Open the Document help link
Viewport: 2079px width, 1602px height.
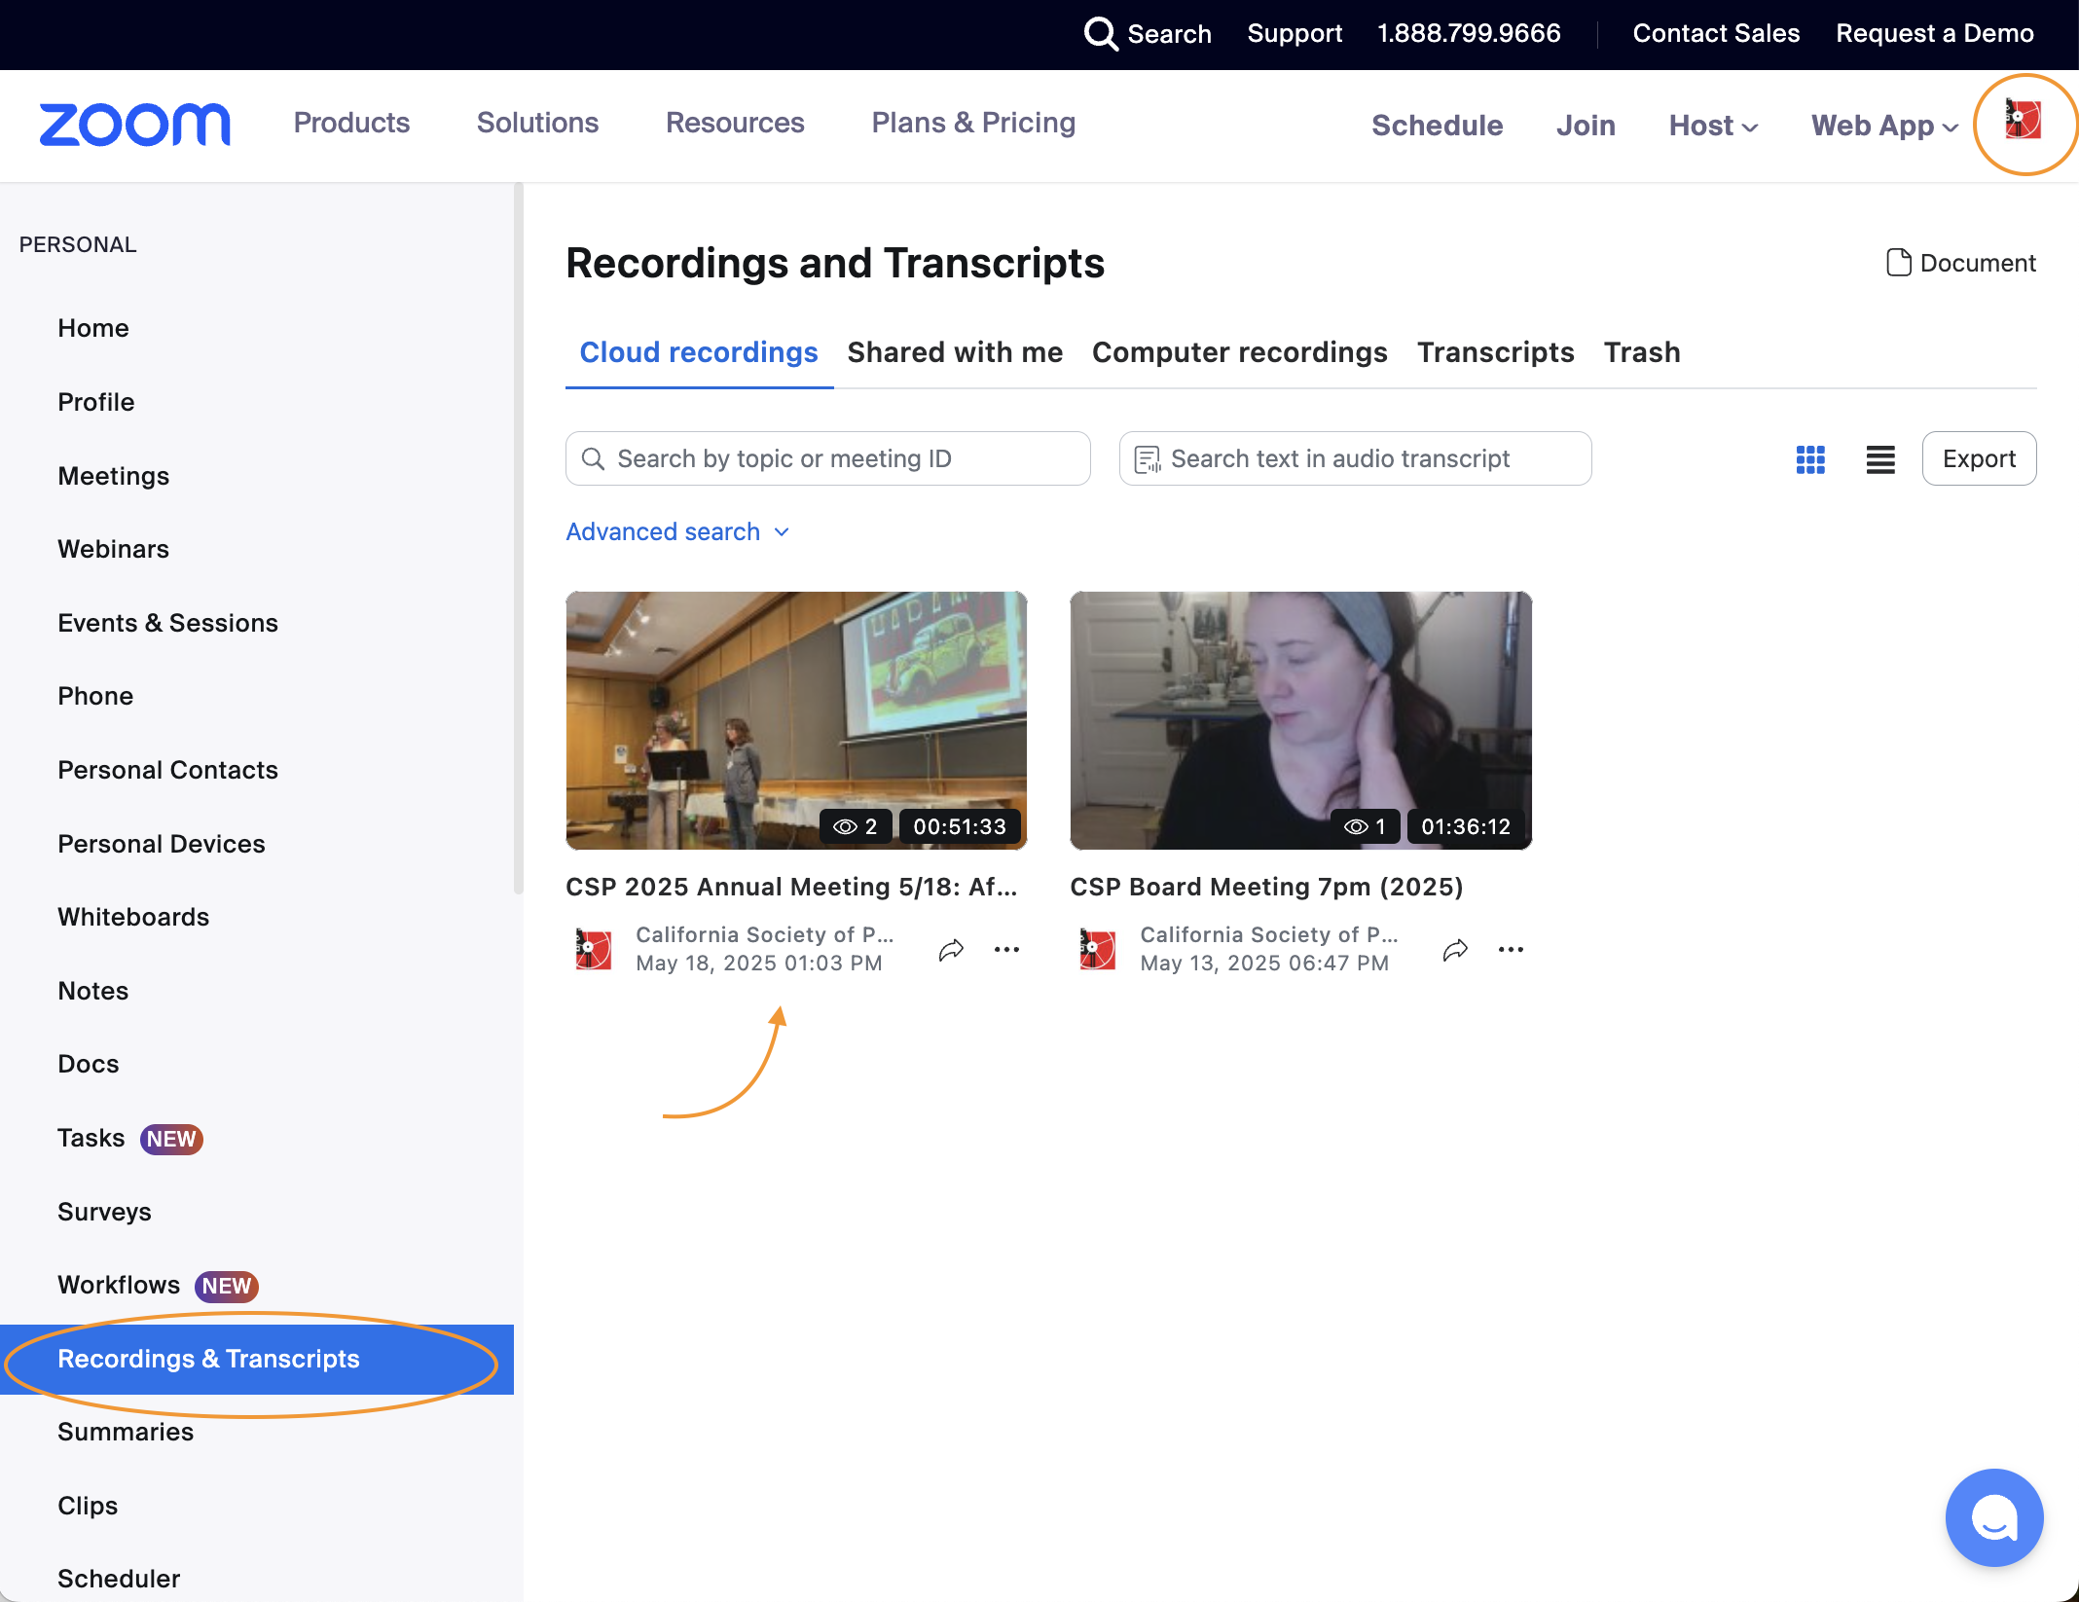1960,263
